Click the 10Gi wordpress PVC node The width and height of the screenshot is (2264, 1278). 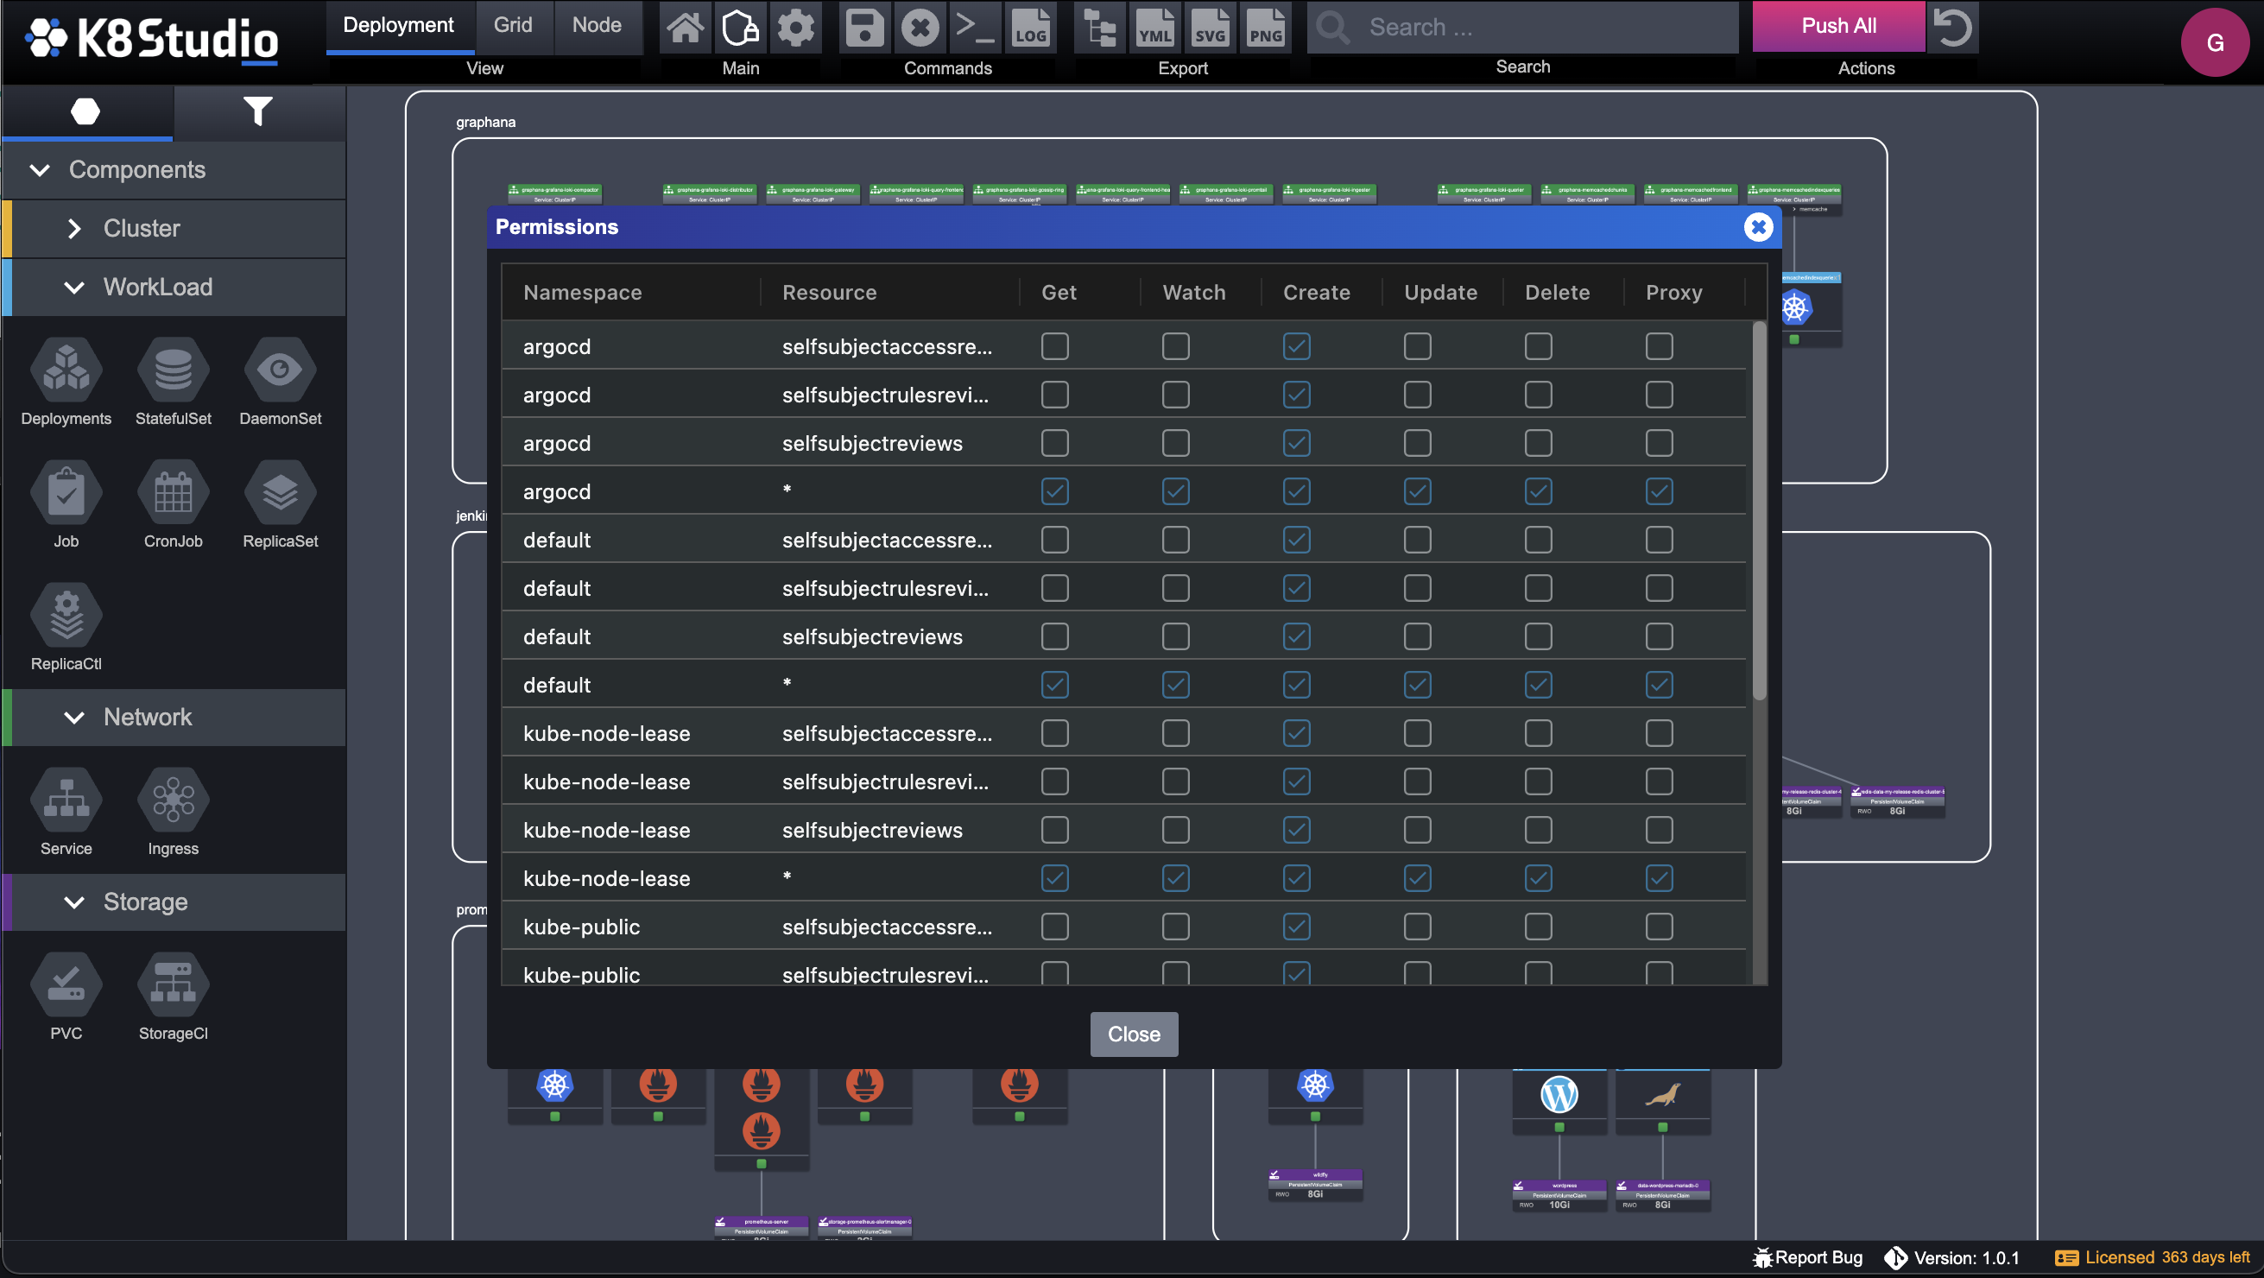click(x=1559, y=1197)
